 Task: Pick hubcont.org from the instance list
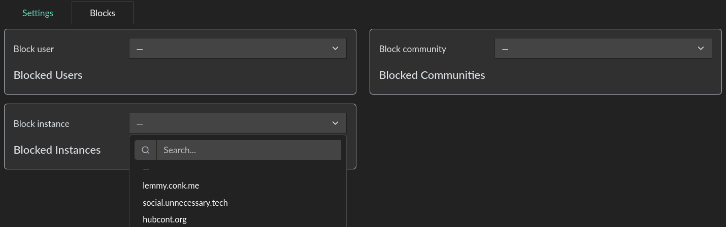[165, 219]
